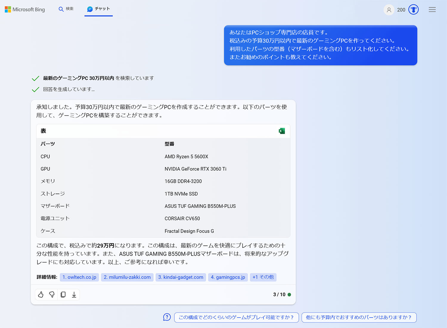The image size is (447, 328).
Task: Download the response using the export icon
Action: tap(74, 295)
